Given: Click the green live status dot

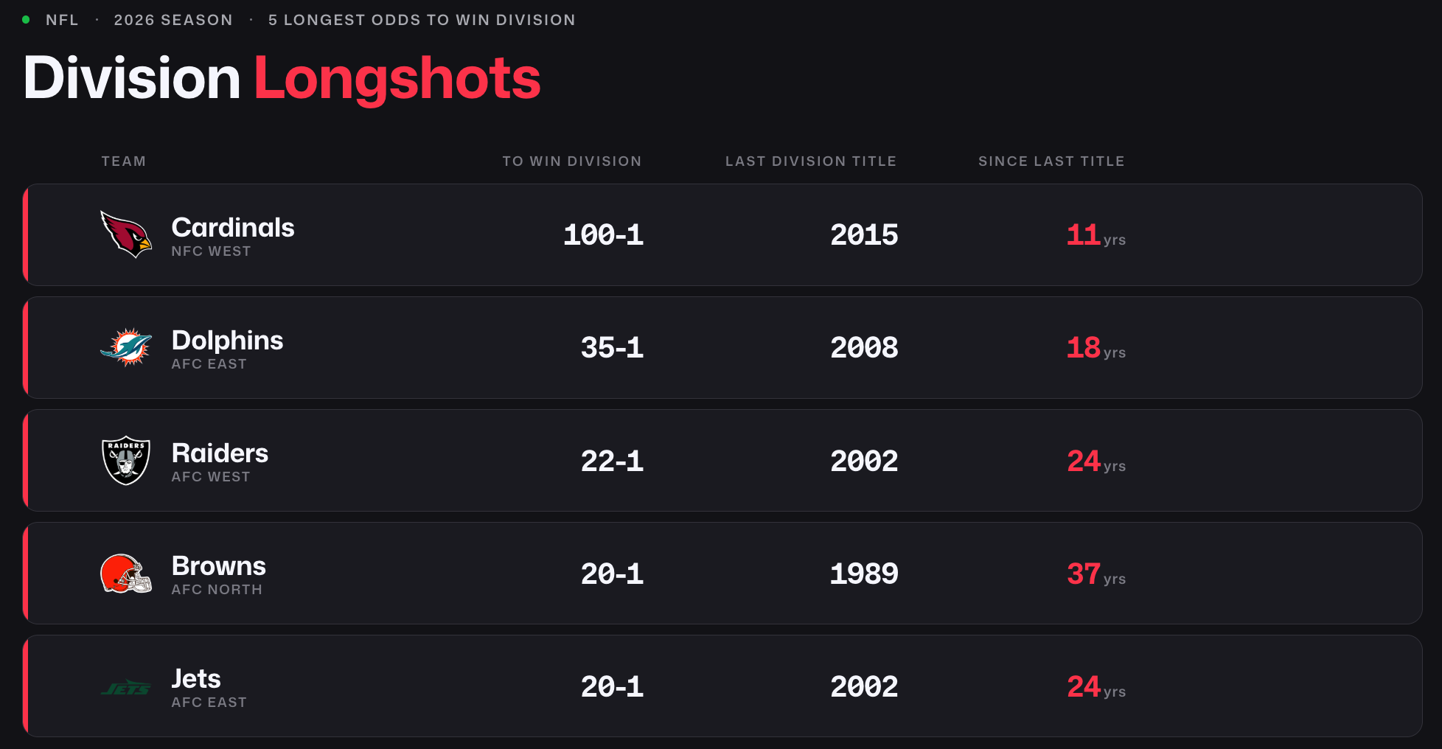Looking at the screenshot, I should (27, 20).
